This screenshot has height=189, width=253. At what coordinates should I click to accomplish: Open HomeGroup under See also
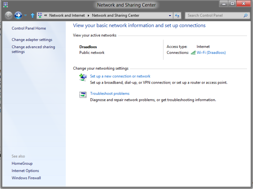(22, 163)
